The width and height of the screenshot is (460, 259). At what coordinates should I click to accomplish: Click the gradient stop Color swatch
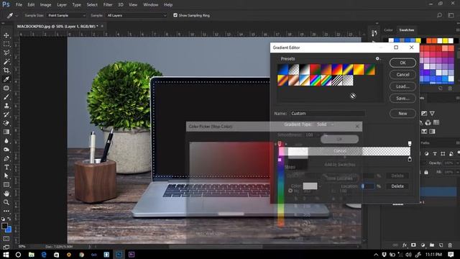coord(310,186)
